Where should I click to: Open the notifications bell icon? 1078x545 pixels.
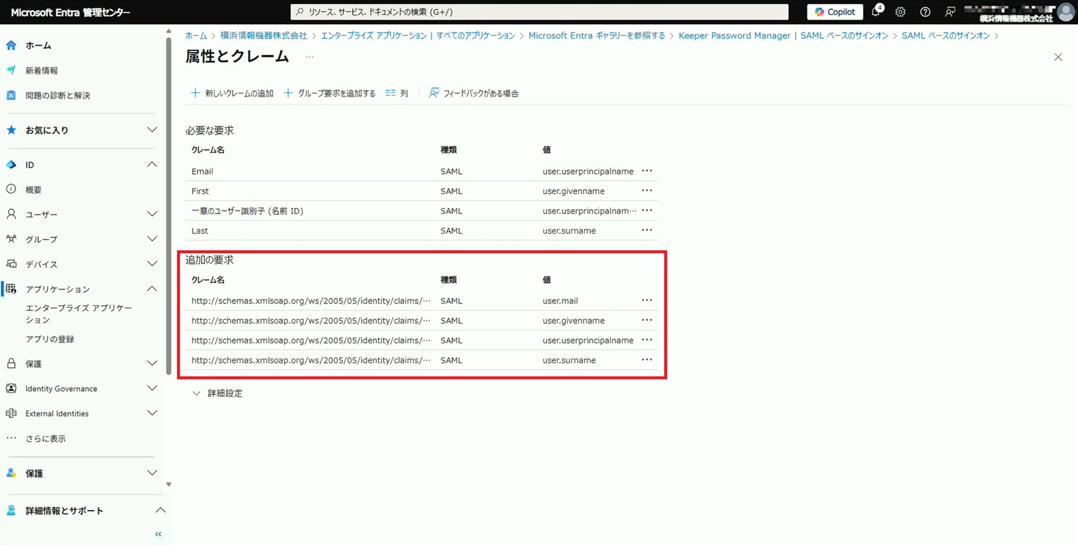pyautogui.click(x=876, y=12)
